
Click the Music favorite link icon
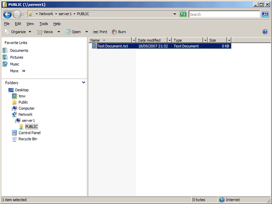click(x=5, y=64)
